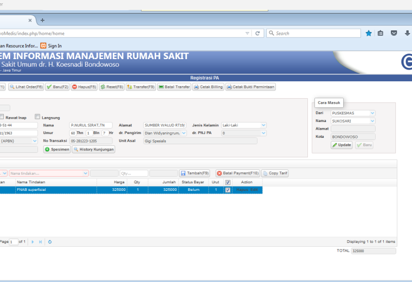The image size is (412, 282).
Task: Click the bookmark star icon
Action: point(369,33)
